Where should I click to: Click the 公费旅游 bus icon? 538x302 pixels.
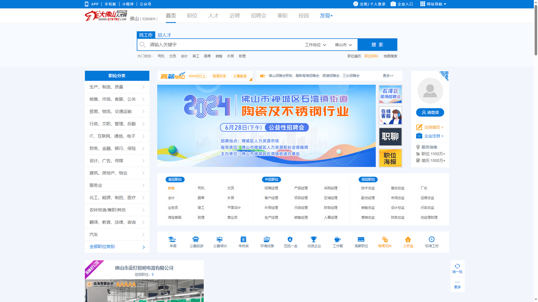coord(196,239)
